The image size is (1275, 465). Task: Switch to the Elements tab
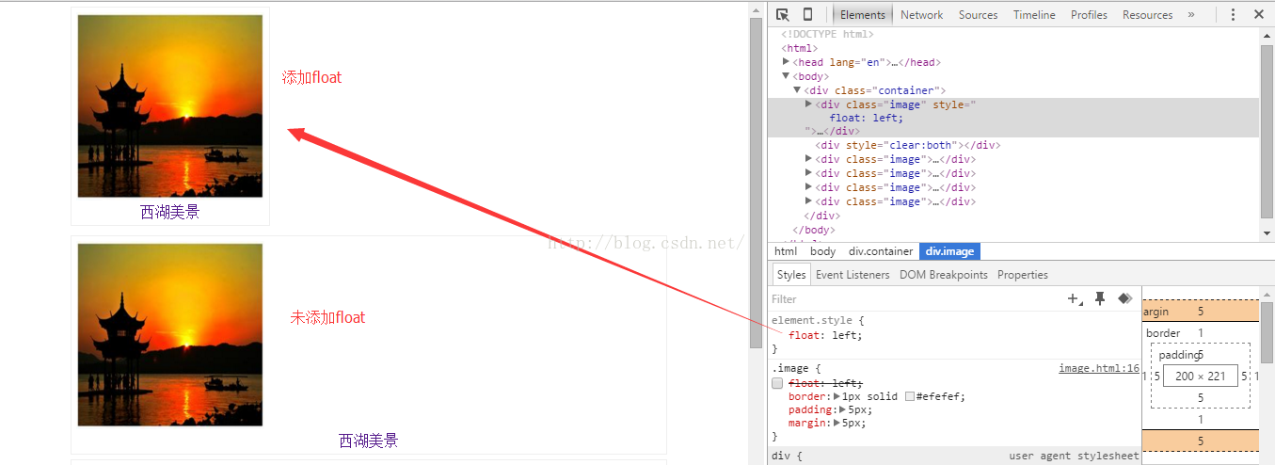(x=863, y=14)
